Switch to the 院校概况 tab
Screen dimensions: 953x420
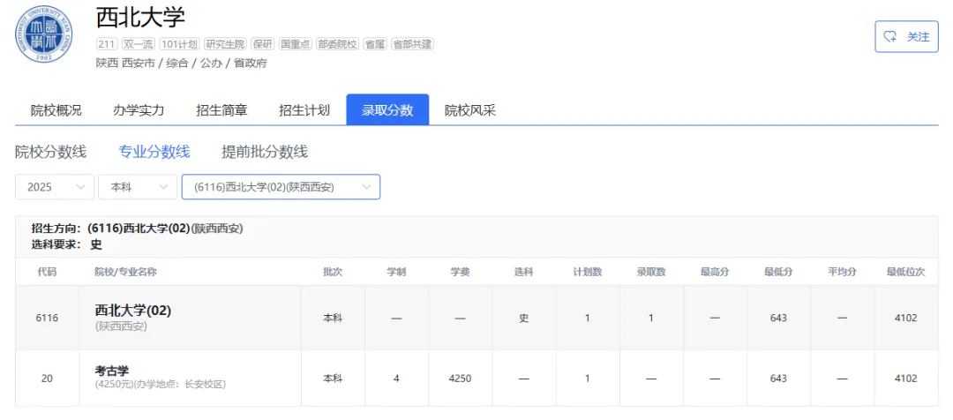(x=56, y=110)
